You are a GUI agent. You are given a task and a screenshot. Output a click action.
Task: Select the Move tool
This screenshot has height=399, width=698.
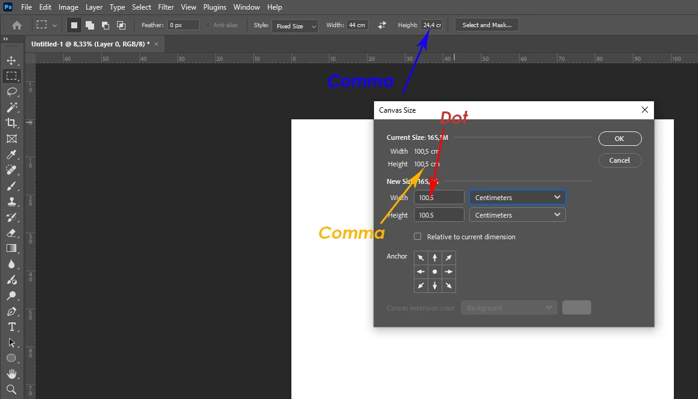click(11, 60)
